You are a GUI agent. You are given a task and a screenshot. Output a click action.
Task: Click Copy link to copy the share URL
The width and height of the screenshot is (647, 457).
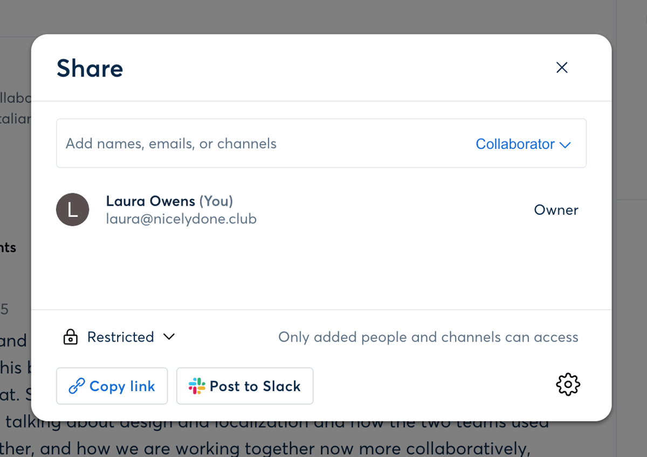coord(112,386)
